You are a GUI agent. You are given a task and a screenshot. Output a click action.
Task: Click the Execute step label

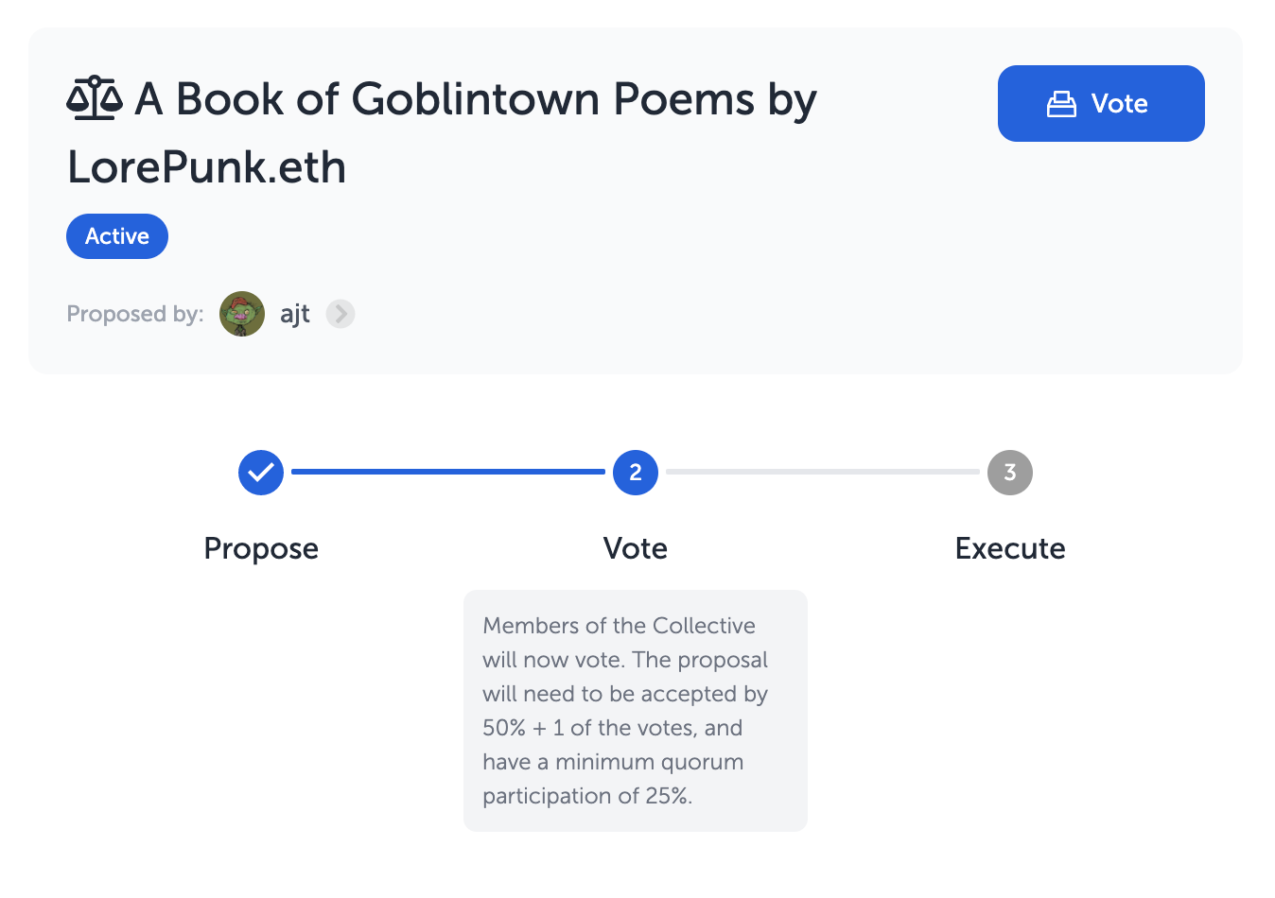point(1010,548)
